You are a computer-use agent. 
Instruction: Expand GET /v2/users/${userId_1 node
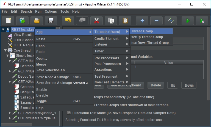tap(10, 113)
